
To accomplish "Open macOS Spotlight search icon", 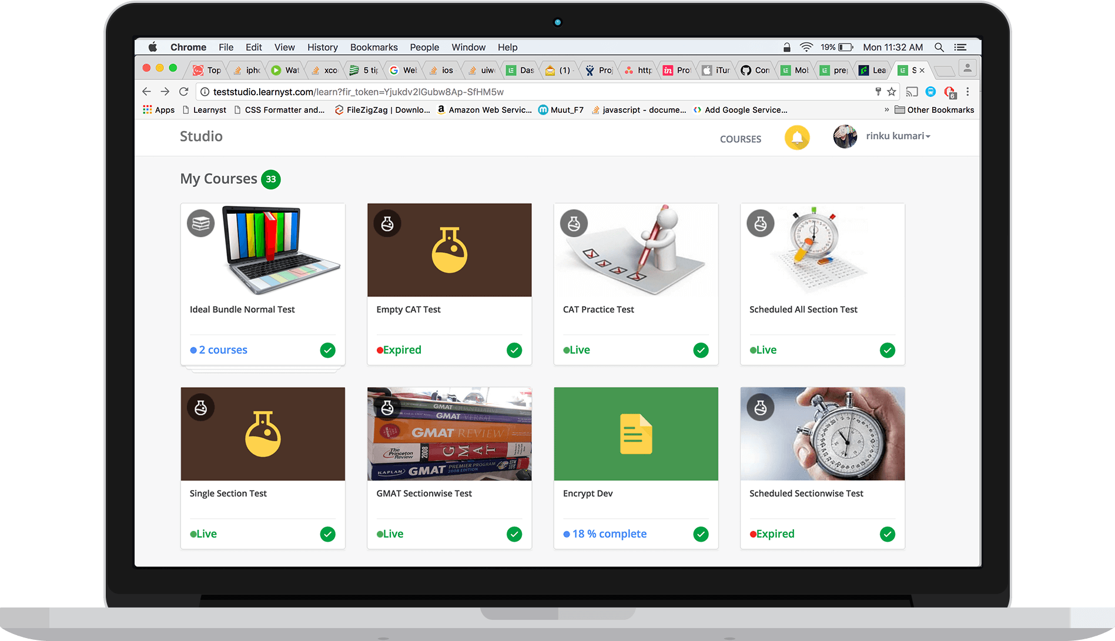I will point(939,47).
